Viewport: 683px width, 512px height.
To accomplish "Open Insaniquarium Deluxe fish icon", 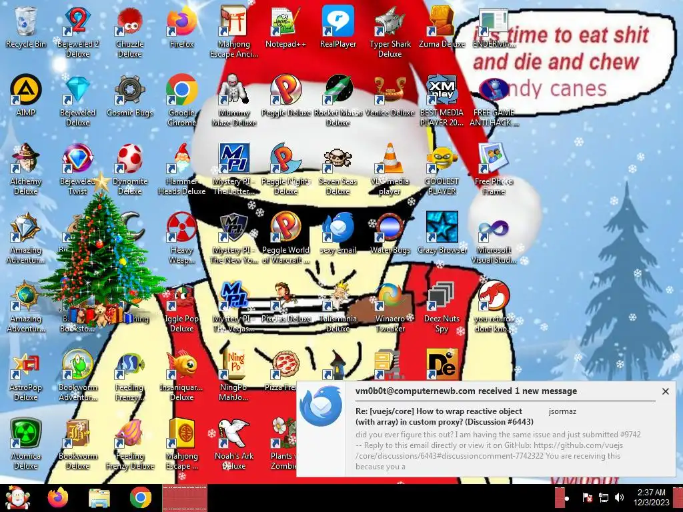I will click(x=181, y=375).
